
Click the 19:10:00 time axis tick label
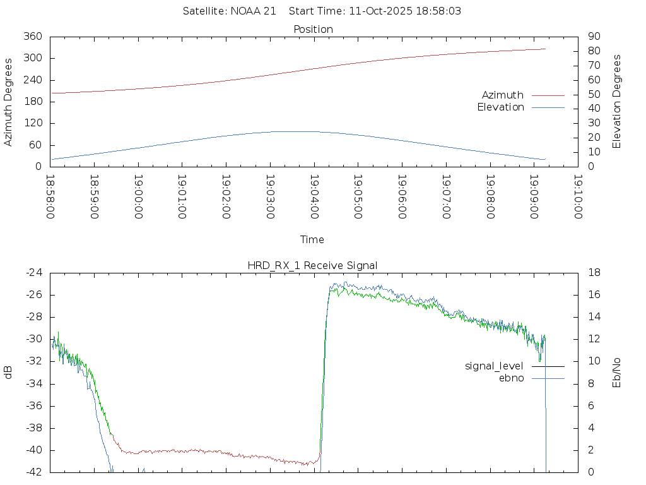pos(577,197)
